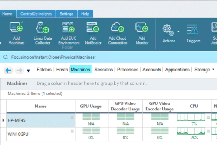This screenshot has width=217, height=145.
Task: Click the Actions gear icon
Action: pyautogui.click(x=168, y=30)
